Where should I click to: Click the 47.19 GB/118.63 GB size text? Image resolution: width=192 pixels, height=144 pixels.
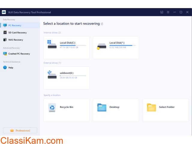click(69, 47)
